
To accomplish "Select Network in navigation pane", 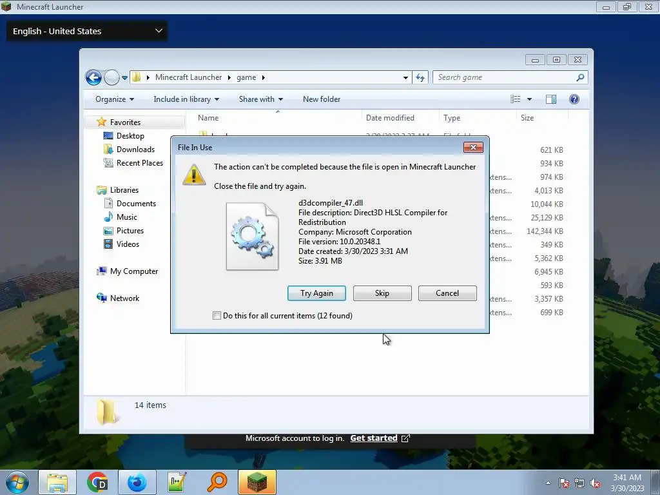I will (124, 298).
